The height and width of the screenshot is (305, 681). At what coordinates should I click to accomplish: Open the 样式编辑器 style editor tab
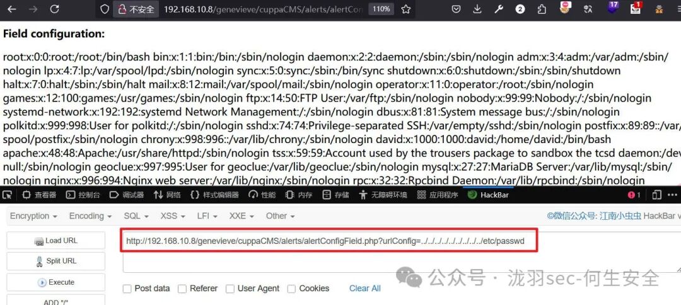[x=214, y=195]
